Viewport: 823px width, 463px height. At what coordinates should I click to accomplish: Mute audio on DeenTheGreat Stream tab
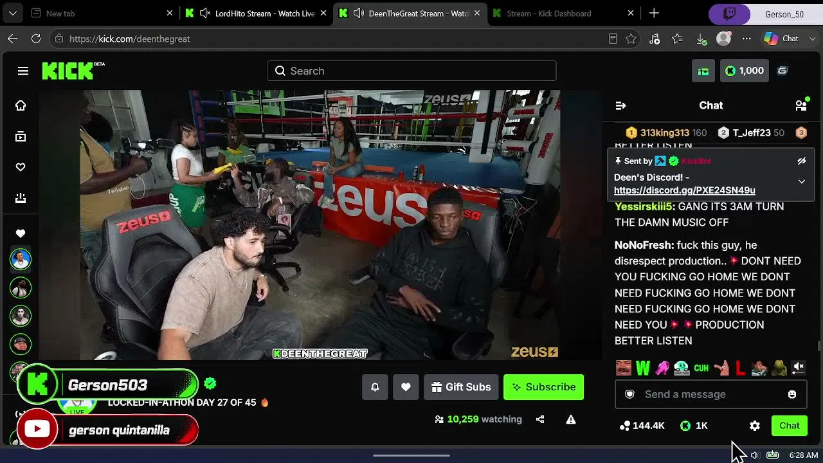tap(359, 13)
